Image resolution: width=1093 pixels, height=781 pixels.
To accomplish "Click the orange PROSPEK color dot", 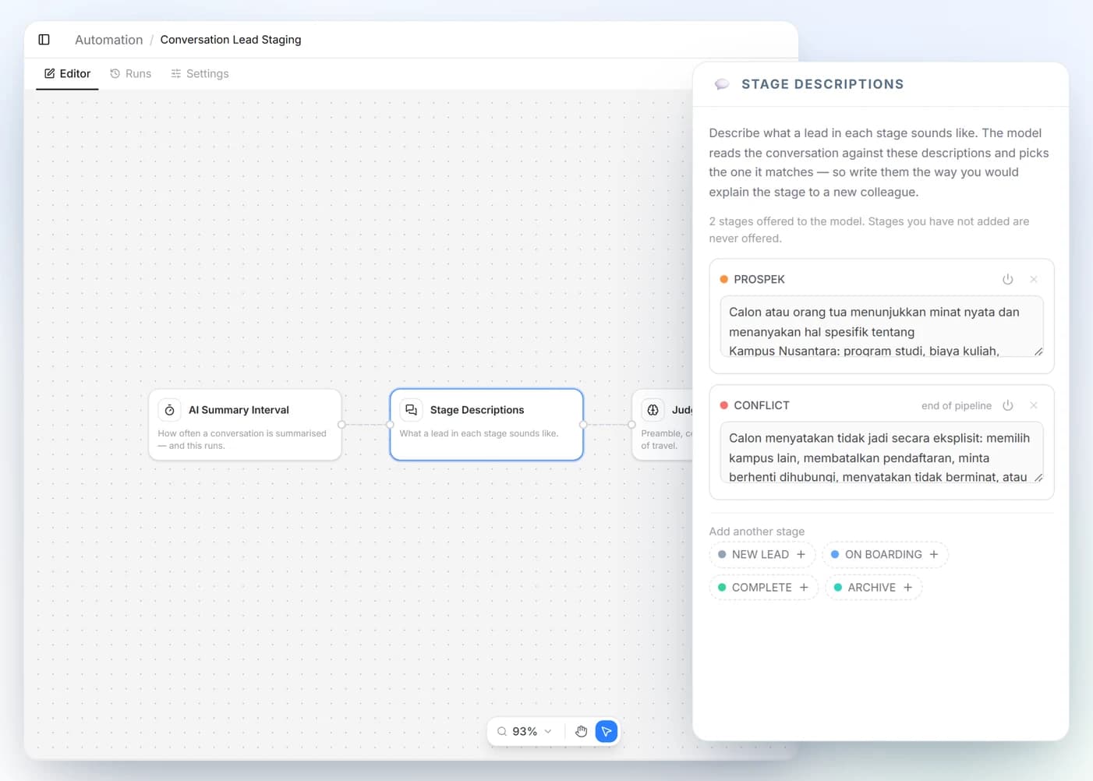I will (x=724, y=279).
